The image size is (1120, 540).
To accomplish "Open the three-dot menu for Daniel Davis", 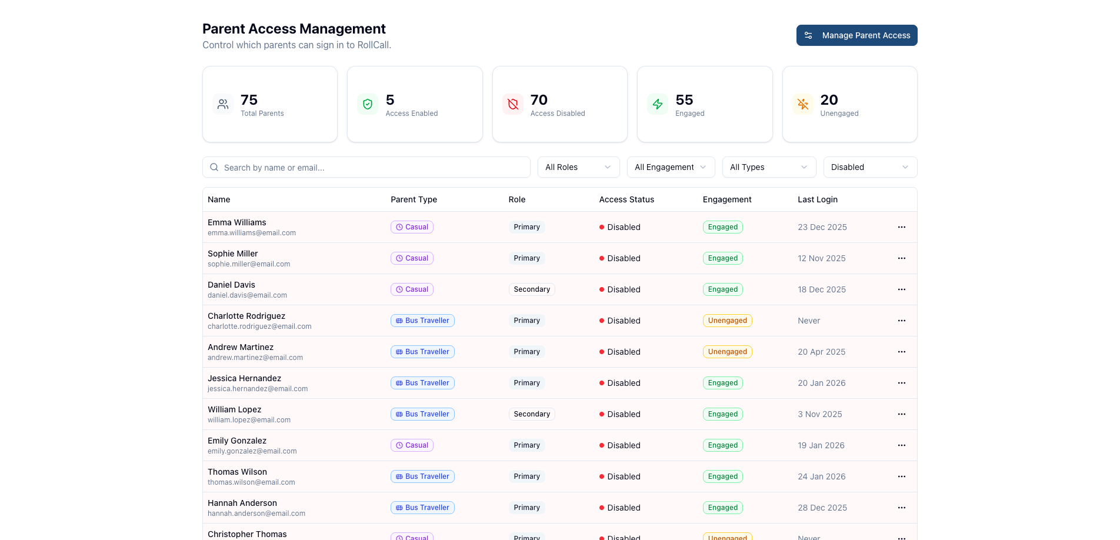I will [x=901, y=289].
